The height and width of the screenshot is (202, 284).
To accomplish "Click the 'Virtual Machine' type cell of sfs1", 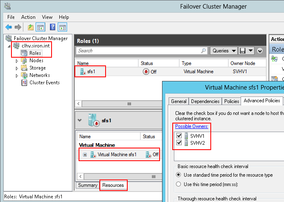I will tap(198, 72).
